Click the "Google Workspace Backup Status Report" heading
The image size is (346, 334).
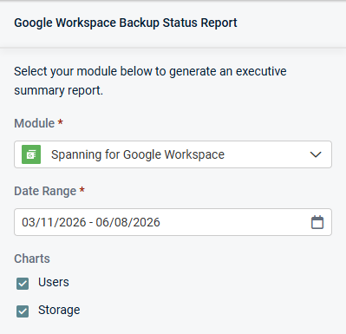(x=126, y=23)
